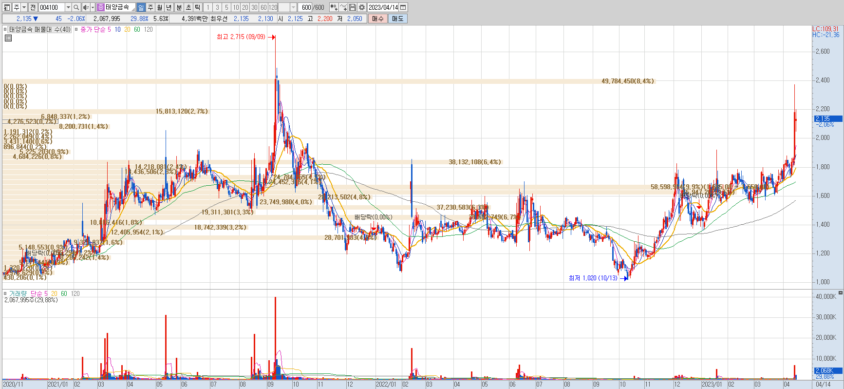Select monthly 월 period
This screenshot has width=844, height=389.
[x=159, y=7]
